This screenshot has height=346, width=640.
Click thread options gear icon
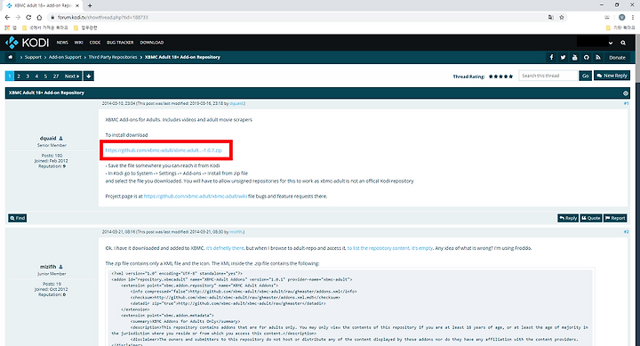625,93
